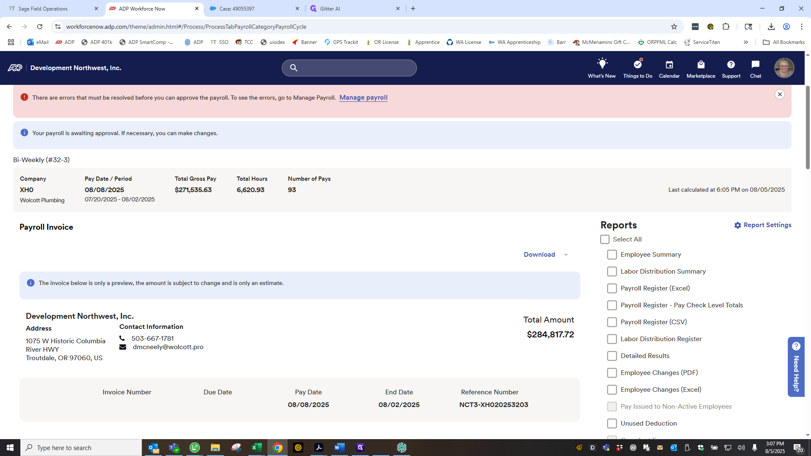Viewport: 811px width, 456px height.
Task: Open the ORPFML Calc bookmark
Action: pos(657,42)
